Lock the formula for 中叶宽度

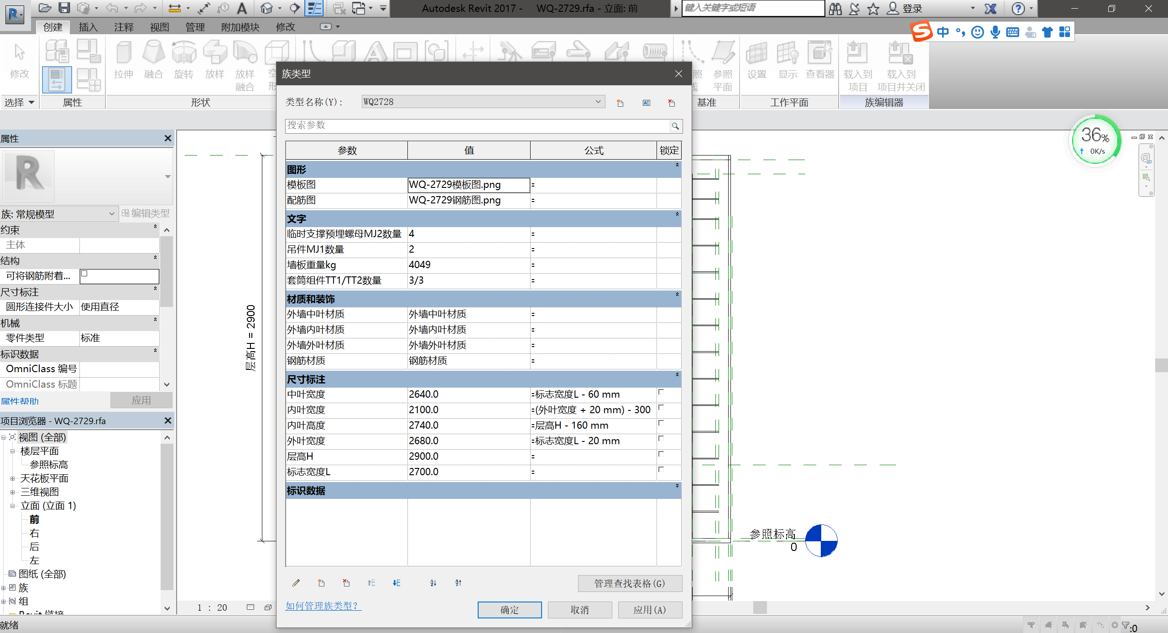click(662, 392)
